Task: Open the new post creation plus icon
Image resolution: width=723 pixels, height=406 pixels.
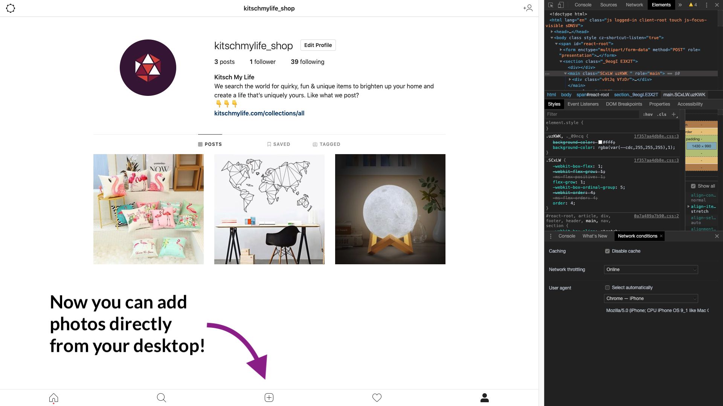Action: [x=269, y=397]
